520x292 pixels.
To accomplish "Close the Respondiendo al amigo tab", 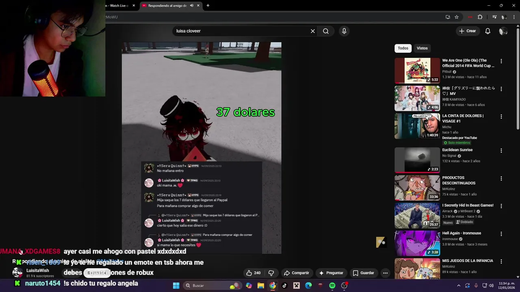I will pos(198,6).
